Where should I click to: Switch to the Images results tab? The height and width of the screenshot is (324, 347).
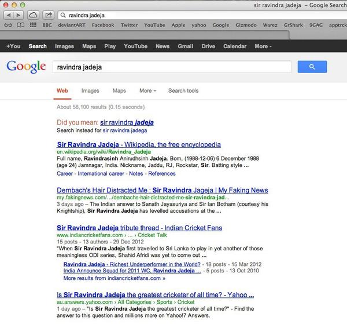pos(90,90)
